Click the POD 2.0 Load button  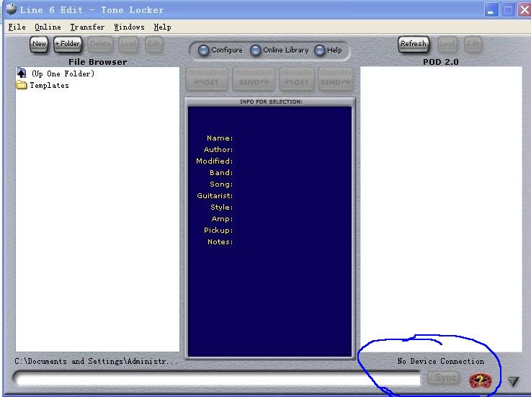coord(447,44)
